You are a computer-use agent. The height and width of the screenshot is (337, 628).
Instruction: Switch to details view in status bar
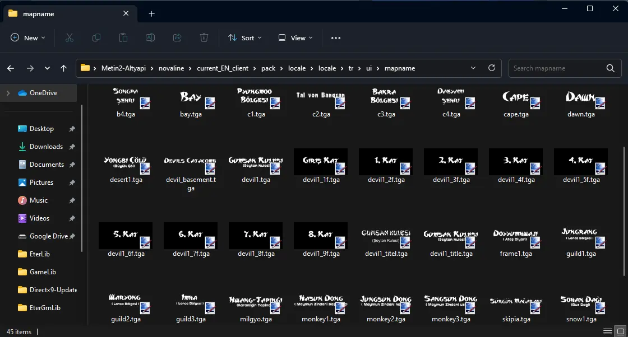[608, 331]
